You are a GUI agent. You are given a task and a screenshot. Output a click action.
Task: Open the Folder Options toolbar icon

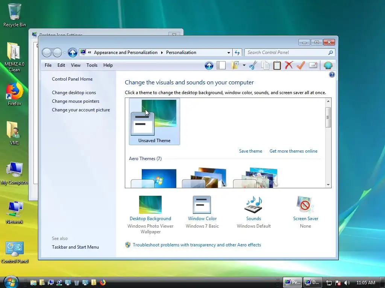point(235,65)
